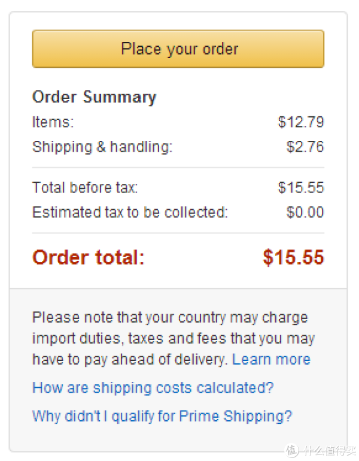Click the Estimated tax to be collected label
The height and width of the screenshot is (461, 359).
(130, 212)
